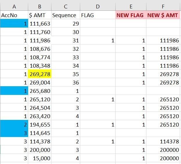Viewport: 181px width, 164px height.
Task: Click the AccNo header cell
Action: coord(14,15)
